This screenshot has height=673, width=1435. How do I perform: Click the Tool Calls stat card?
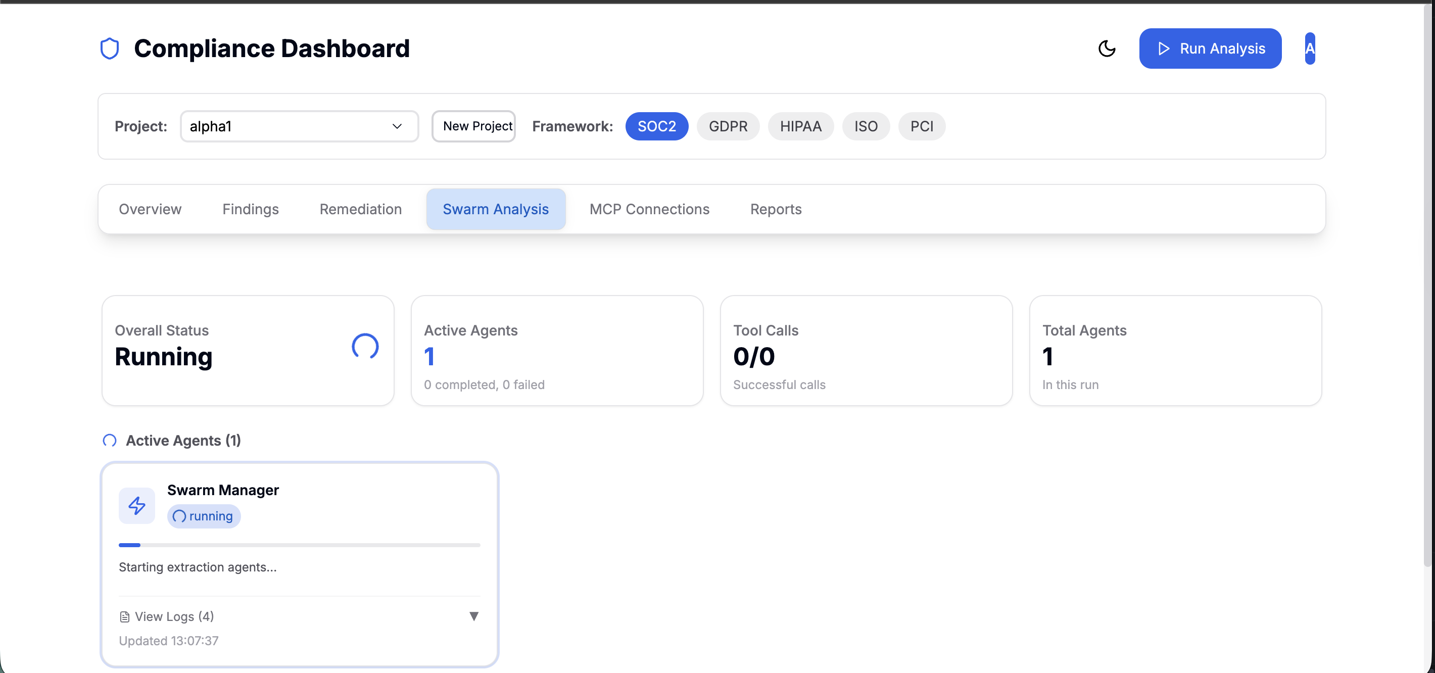866,351
